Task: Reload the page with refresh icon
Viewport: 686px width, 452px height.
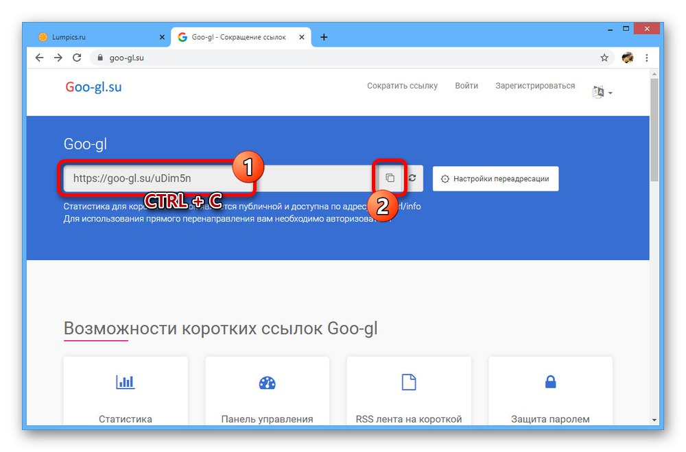Action: [77, 58]
